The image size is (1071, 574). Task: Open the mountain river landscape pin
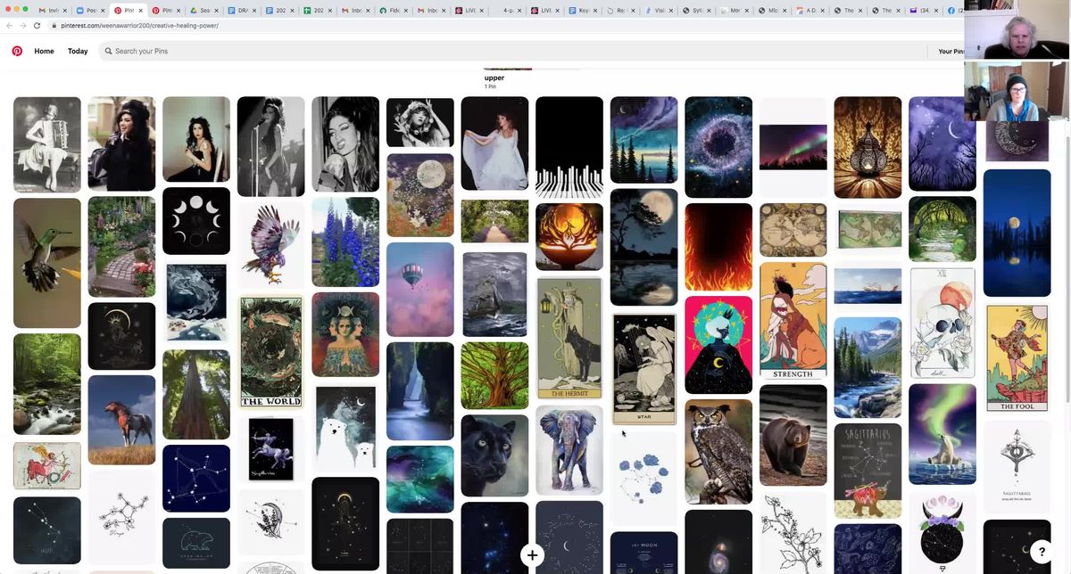click(x=868, y=367)
